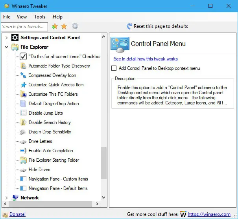This screenshot has height=219, width=238.
Task: Click the File Explorer Starting Folder icon
Action: (x=23, y=160)
